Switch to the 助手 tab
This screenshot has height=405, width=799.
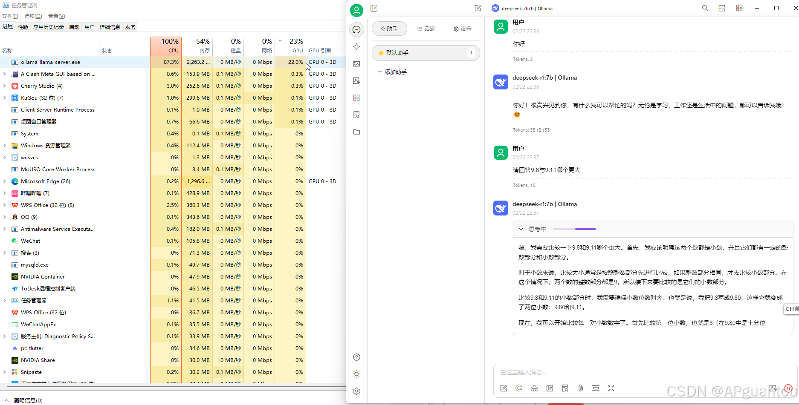tap(389, 29)
